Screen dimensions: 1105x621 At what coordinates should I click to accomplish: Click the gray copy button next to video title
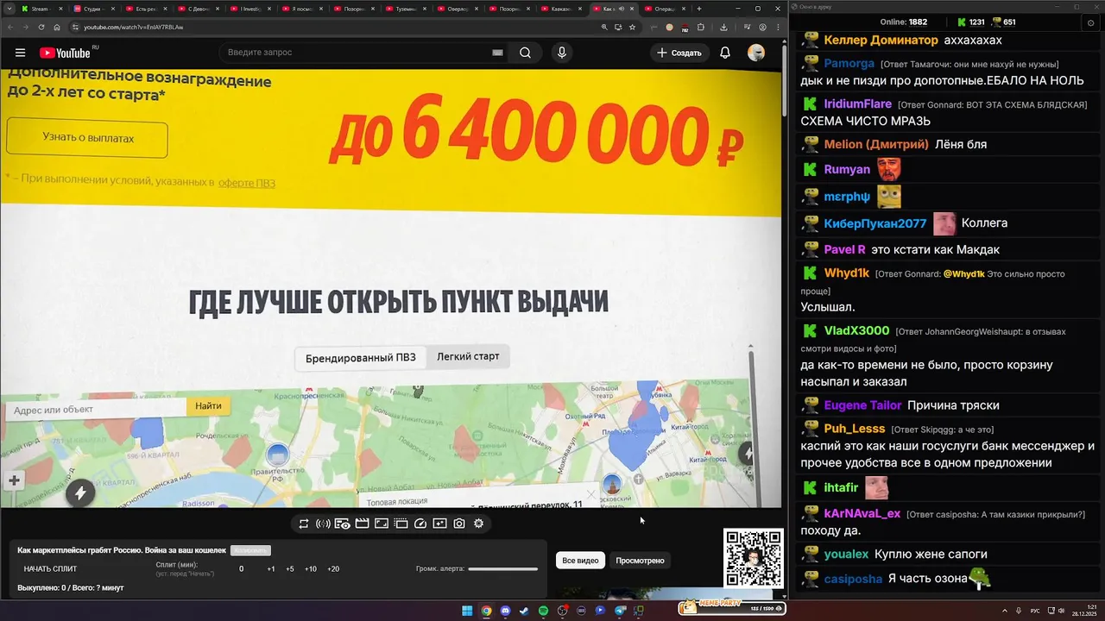[x=250, y=550]
